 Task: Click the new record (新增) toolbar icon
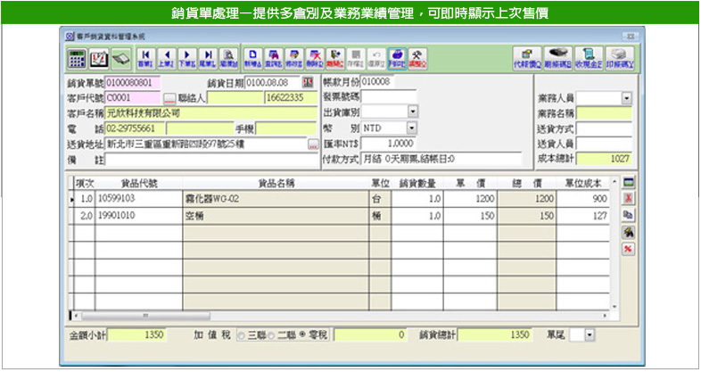point(252,58)
